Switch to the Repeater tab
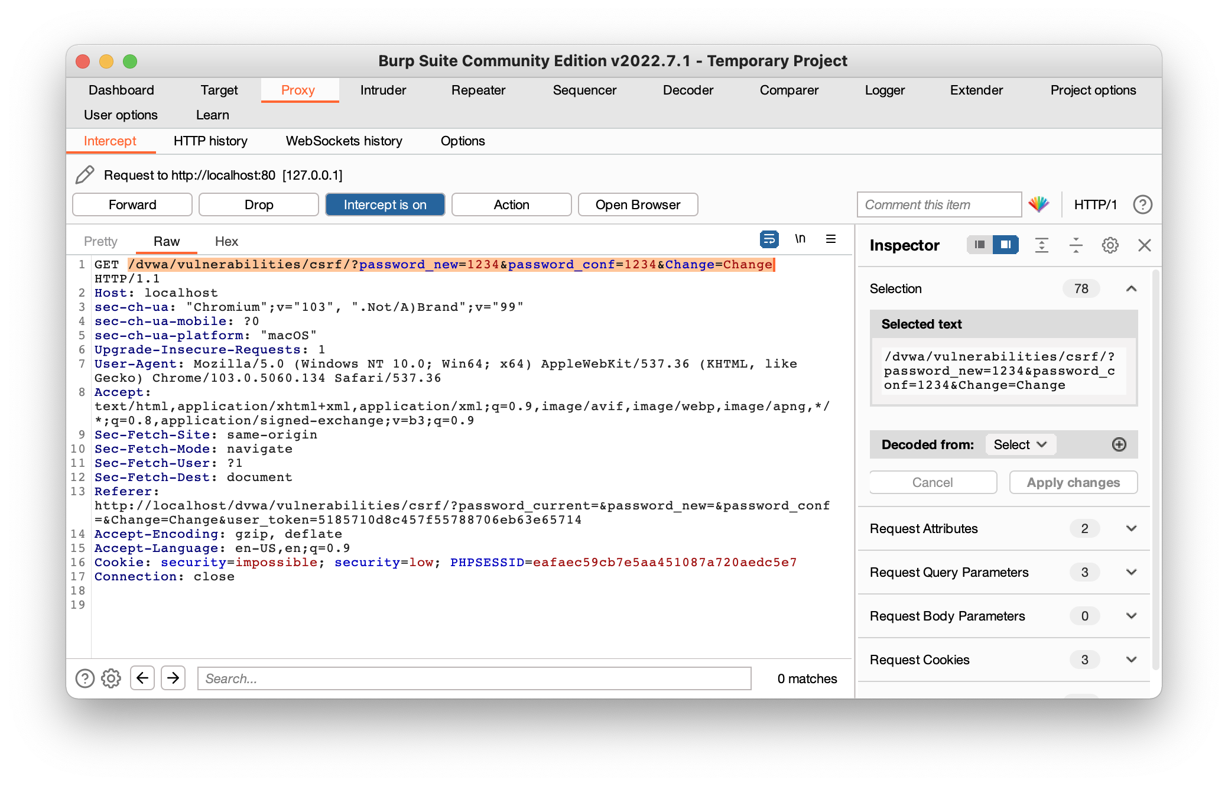Screen dimensions: 1228x786 pos(478,90)
